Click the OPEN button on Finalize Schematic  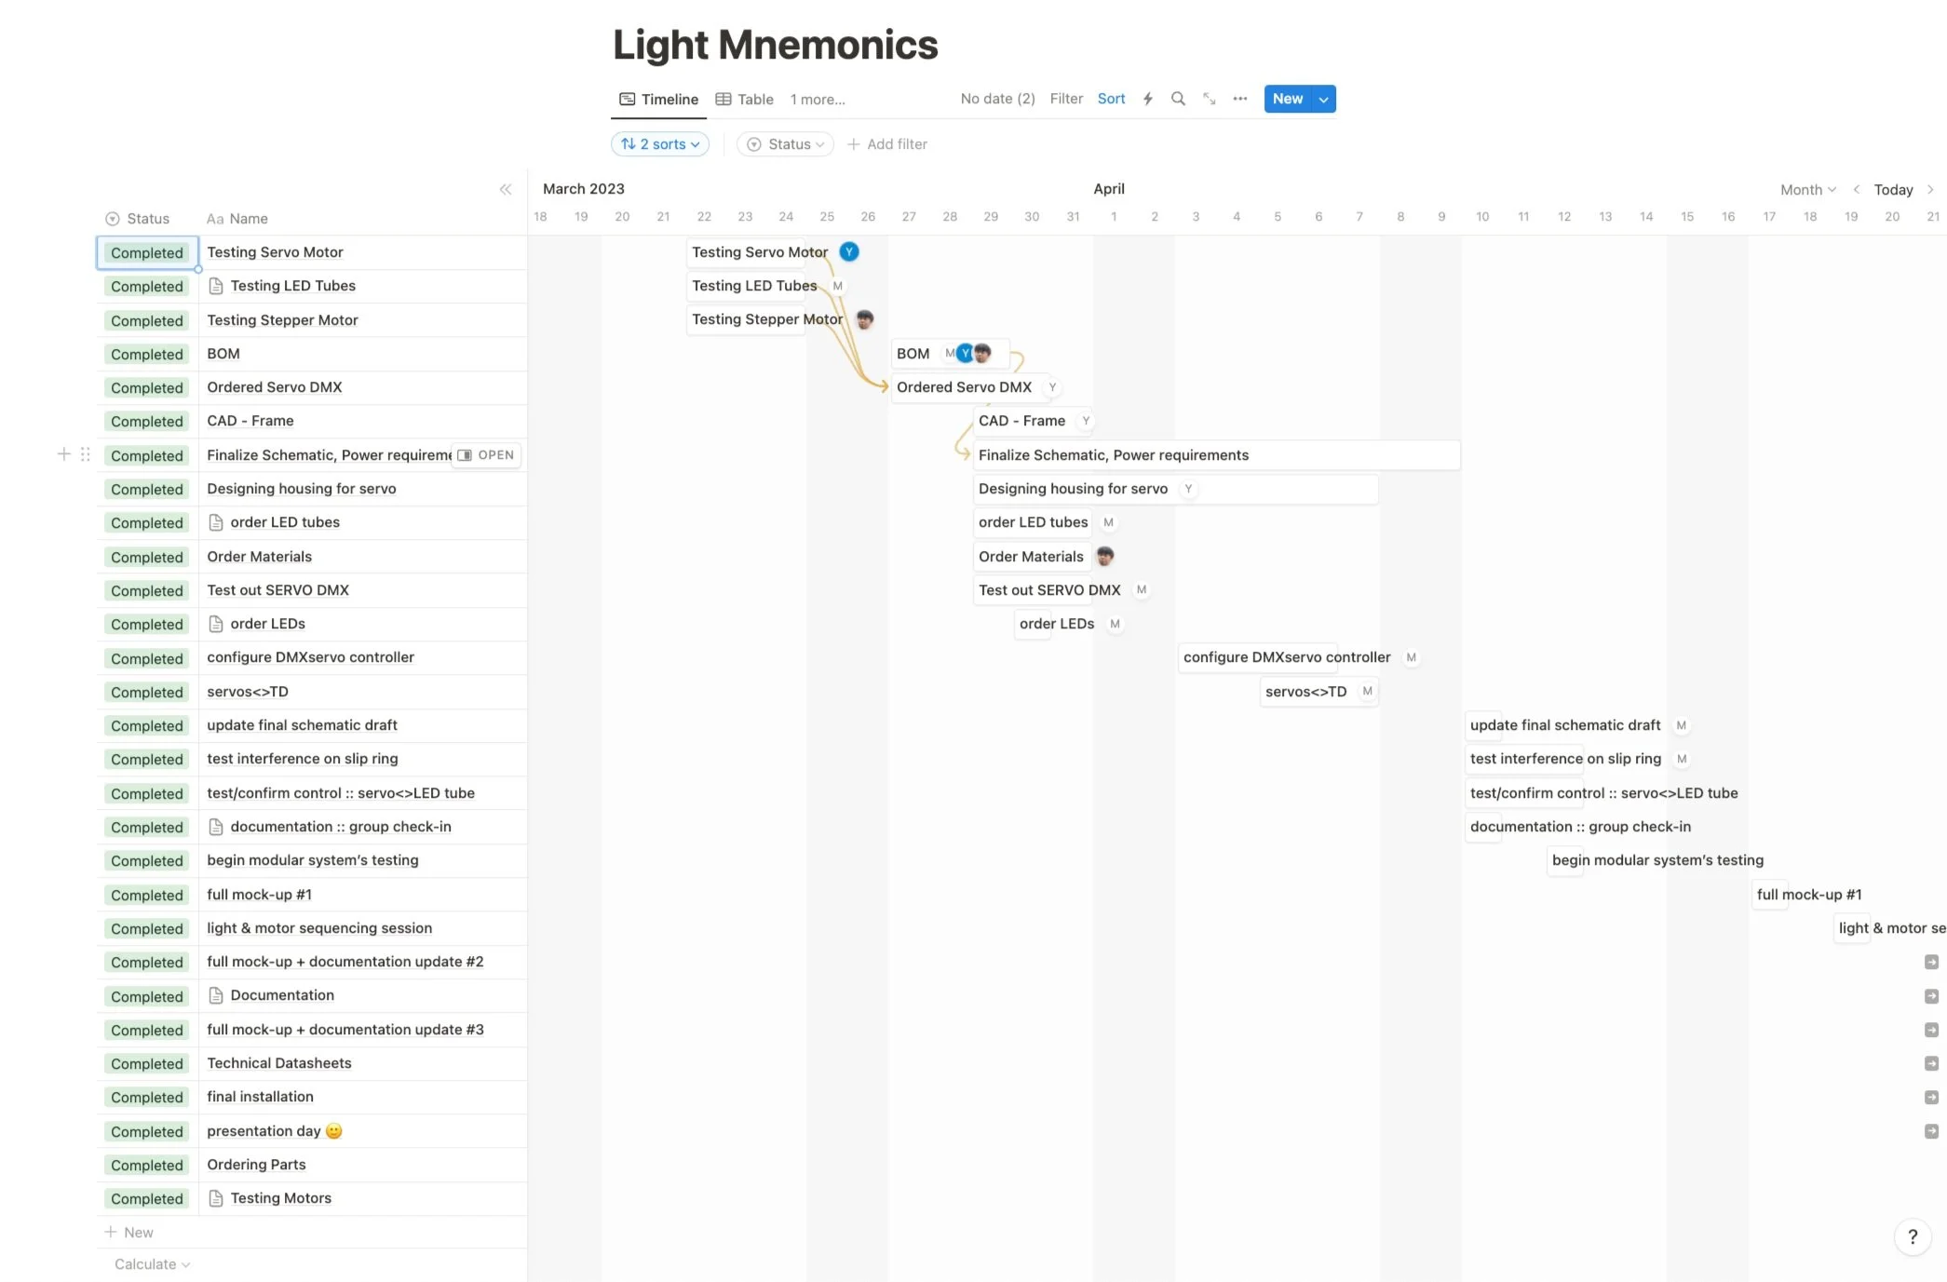click(486, 455)
